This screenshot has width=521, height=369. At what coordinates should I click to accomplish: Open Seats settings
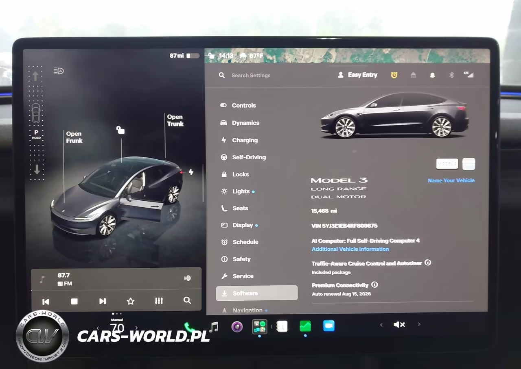(235, 208)
